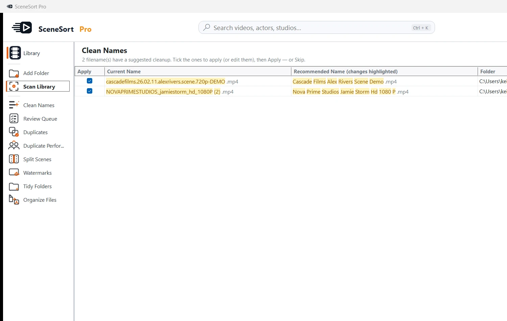Image resolution: width=507 pixels, height=321 pixels.
Task: Click the Tidy Folders icon
Action: tap(14, 187)
